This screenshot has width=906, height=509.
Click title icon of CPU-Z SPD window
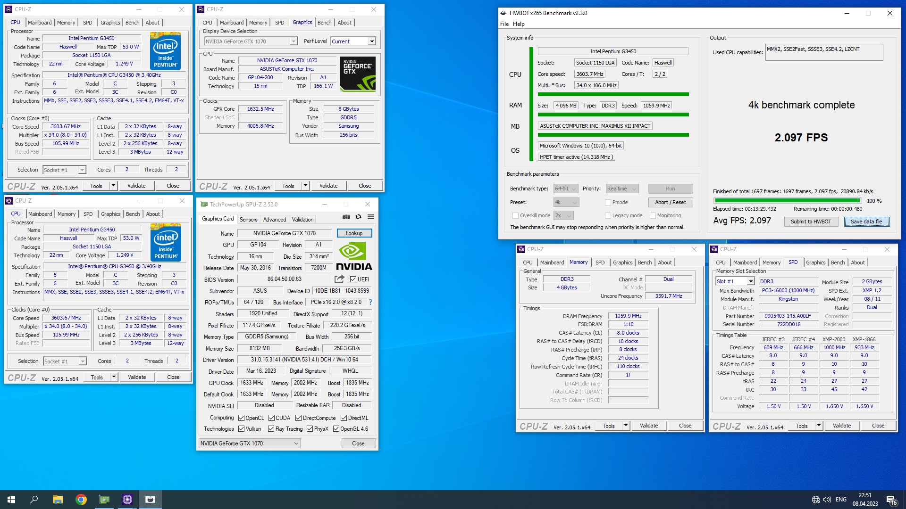tap(714, 249)
